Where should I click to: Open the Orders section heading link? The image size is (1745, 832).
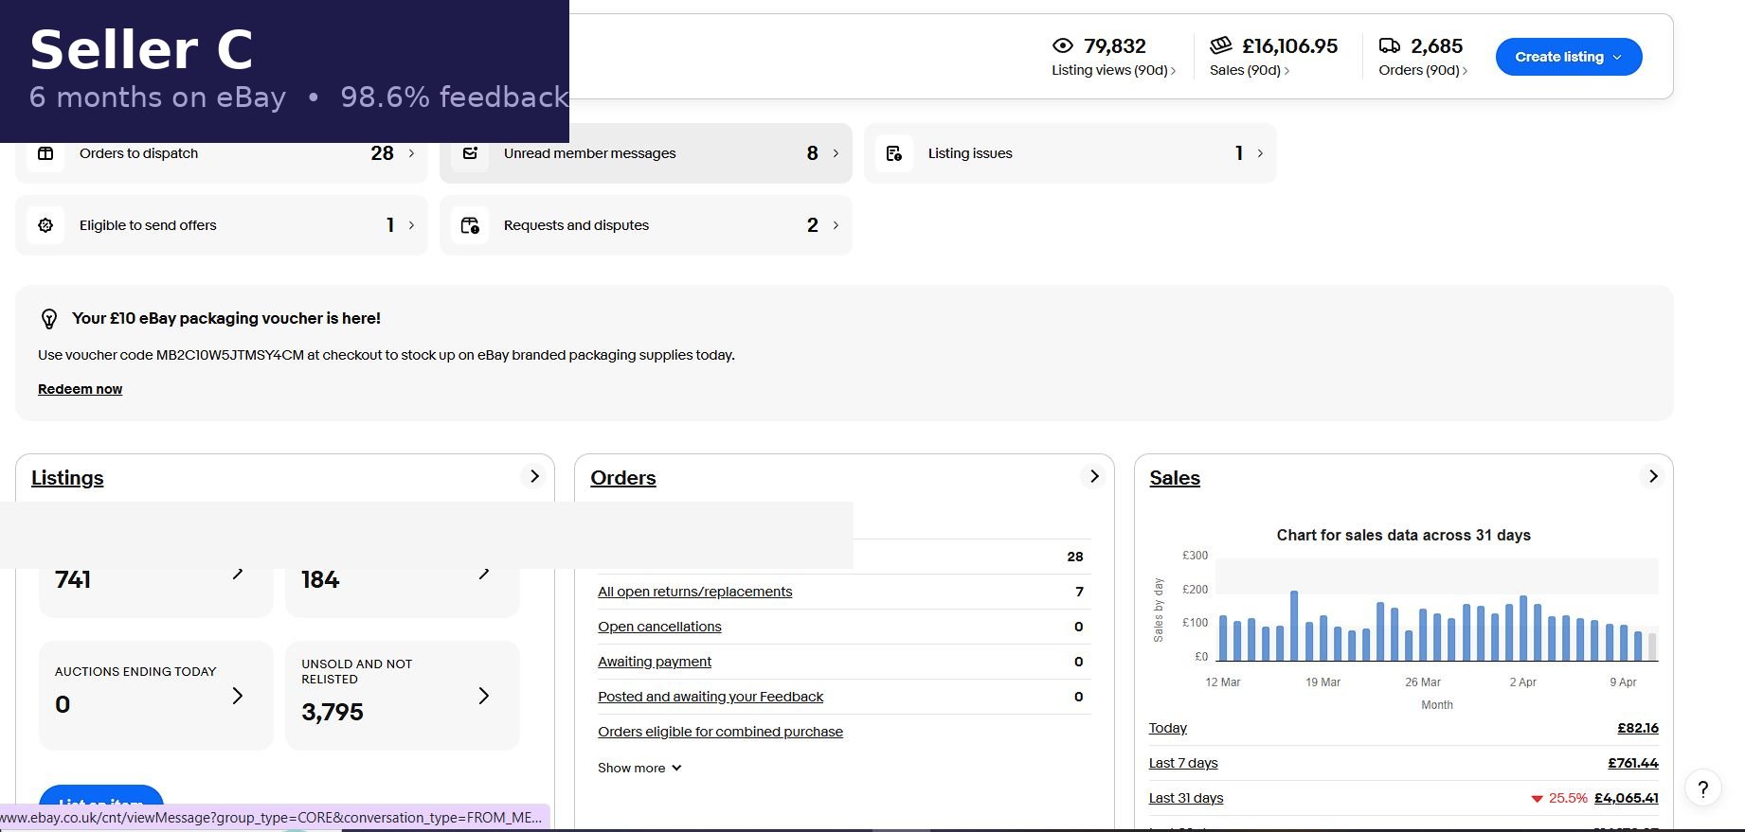[623, 478]
